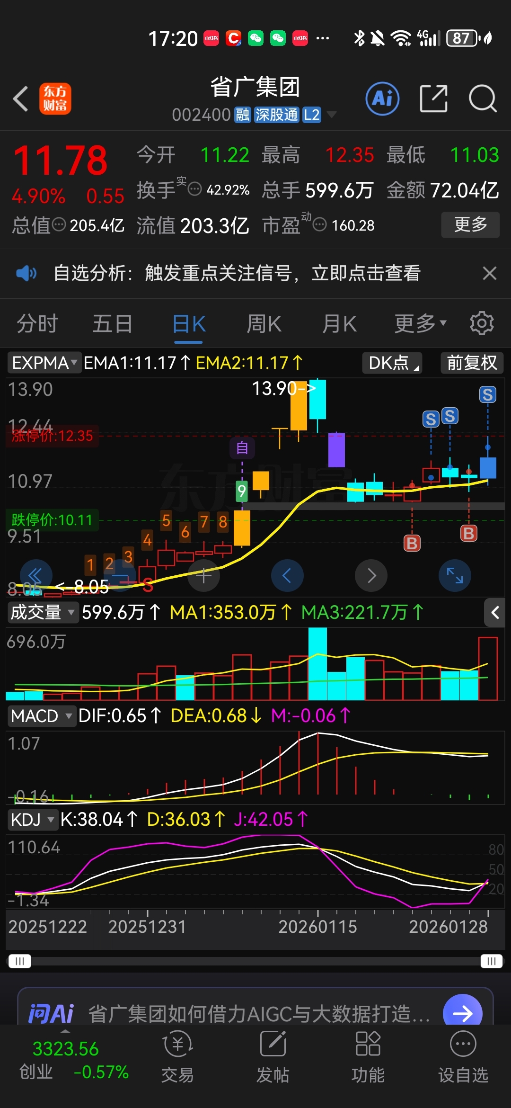The image size is (511, 1108).
Task: Tap the purple candlestick
Action: pyautogui.click(x=336, y=449)
